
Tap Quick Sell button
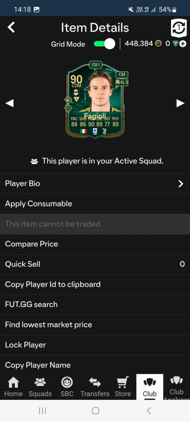[x=95, y=264]
